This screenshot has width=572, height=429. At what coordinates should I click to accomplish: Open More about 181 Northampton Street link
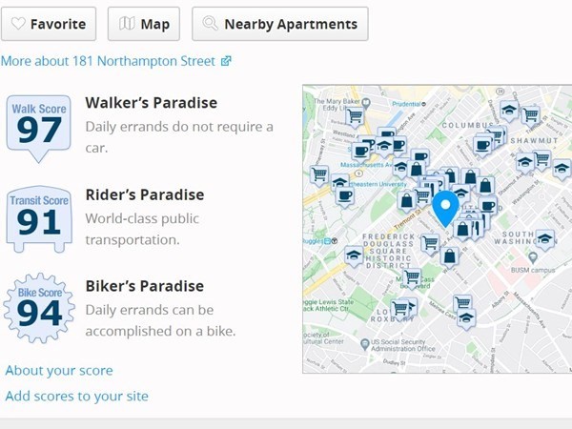pos(115,61)
